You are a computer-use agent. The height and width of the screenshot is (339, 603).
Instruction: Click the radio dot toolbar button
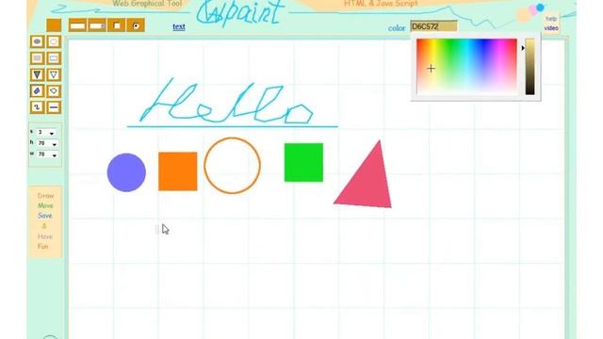coord(136,25)
